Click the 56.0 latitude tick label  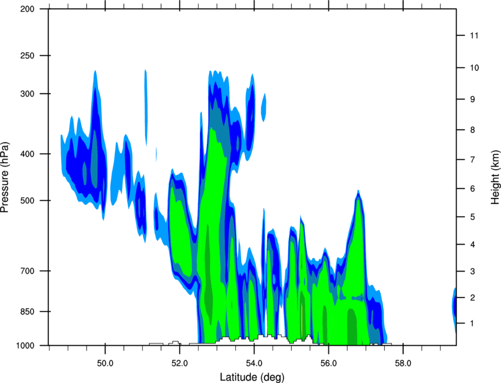pyautogui.click(x=328, y=364)
